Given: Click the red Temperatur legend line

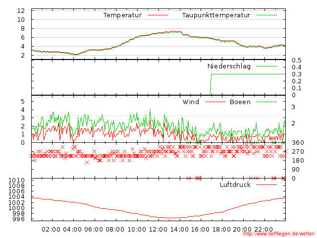Looking at the screenshot, I should pos(158,15).
